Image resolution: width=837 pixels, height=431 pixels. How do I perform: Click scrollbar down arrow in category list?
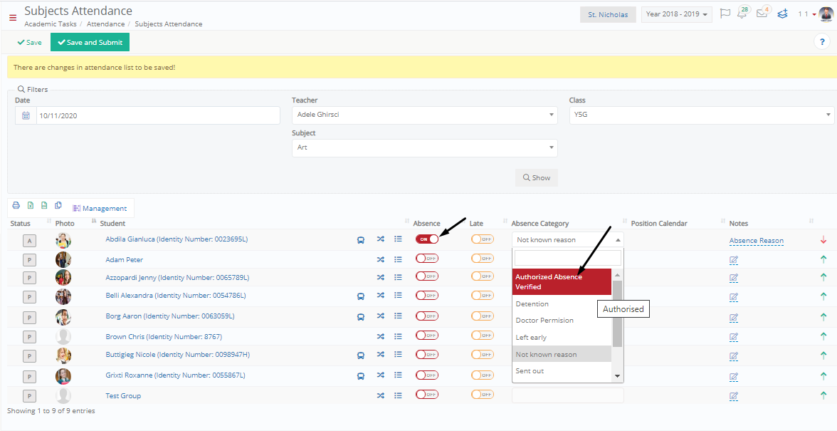[618, 376]
